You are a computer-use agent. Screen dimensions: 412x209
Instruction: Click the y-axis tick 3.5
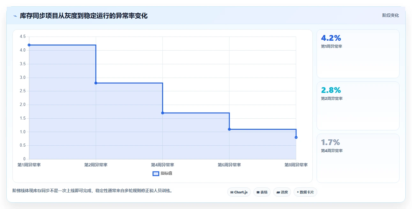(23, 64)
